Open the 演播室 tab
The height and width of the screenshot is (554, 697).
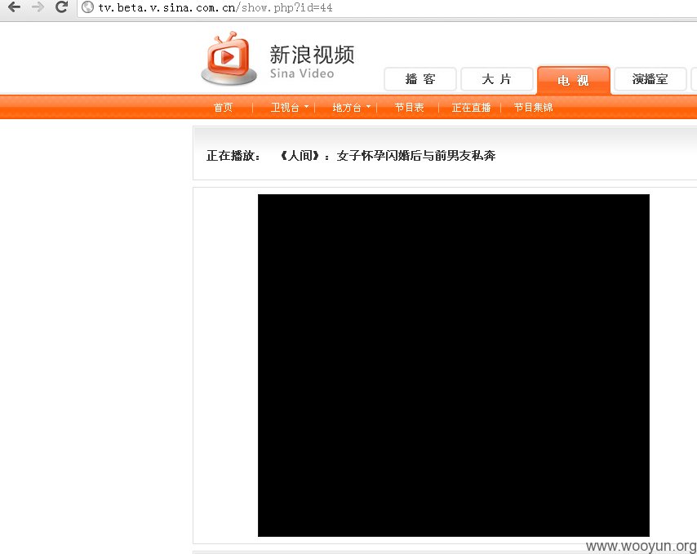click(x=650, y=79)
